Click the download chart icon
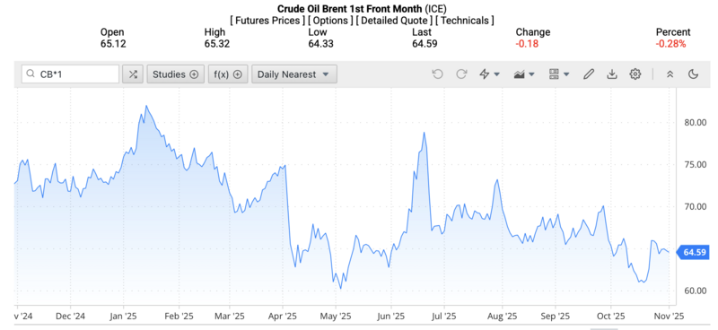 click(x=612, y=74)
